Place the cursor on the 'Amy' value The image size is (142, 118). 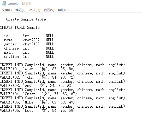click(x=28, y=86)
